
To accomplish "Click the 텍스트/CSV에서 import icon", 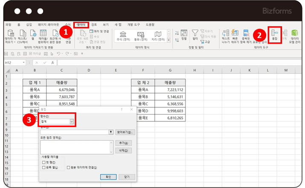I will 22,34.
